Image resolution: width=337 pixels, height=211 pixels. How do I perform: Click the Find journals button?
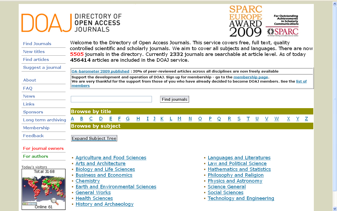175,99
